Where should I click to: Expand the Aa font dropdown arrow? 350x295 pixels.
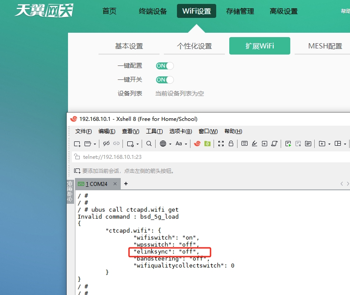pyautogui.click(x=186, y=144)
